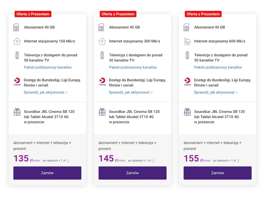267x198 pixels.
Task: Click the Viaplay logo in the 600 Mb/s plan
Action: coord(187,82)
